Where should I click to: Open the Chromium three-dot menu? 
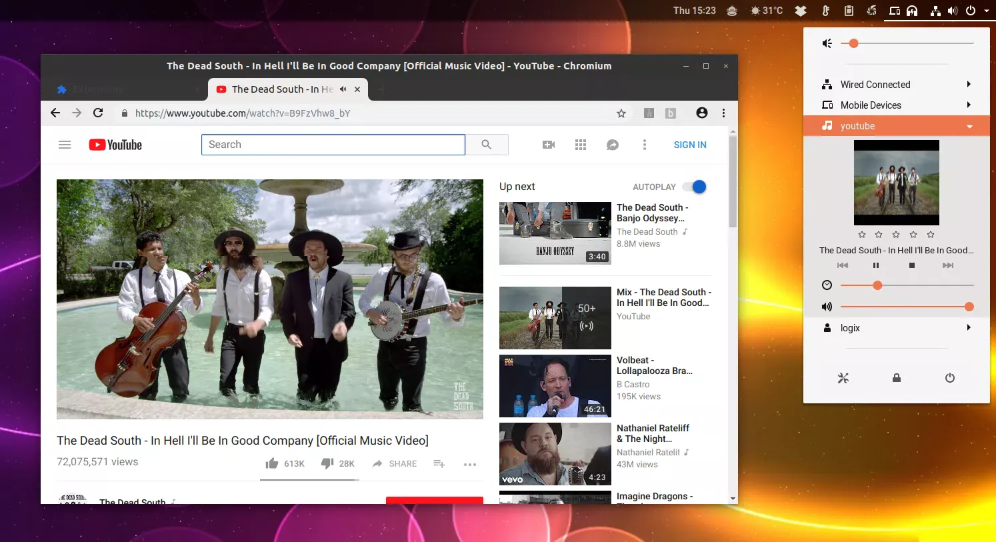click(724, 113)
